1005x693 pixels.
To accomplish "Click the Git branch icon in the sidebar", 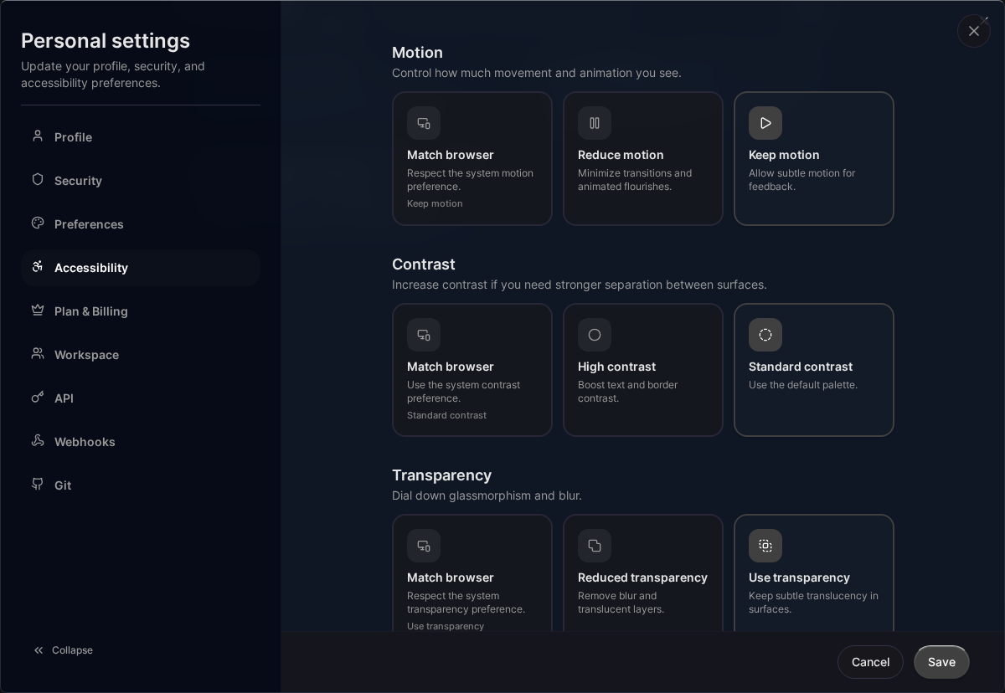I will pos(38,485).
